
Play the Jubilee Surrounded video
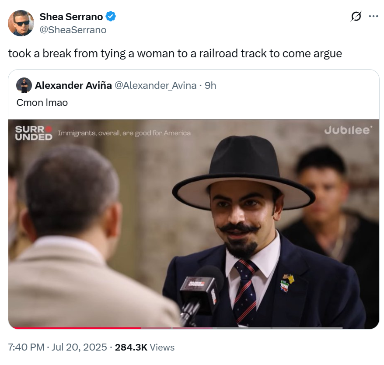tap(194, 224)
